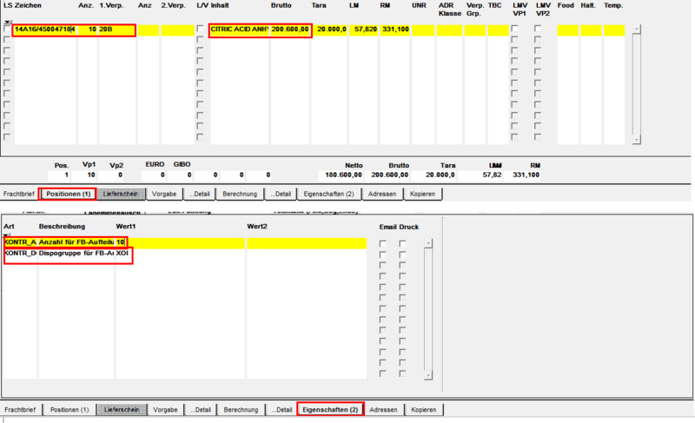Open the highlighted Eigenschaften (2) tab in lower tab bar
Screen dimensions: 695x423
330,410
